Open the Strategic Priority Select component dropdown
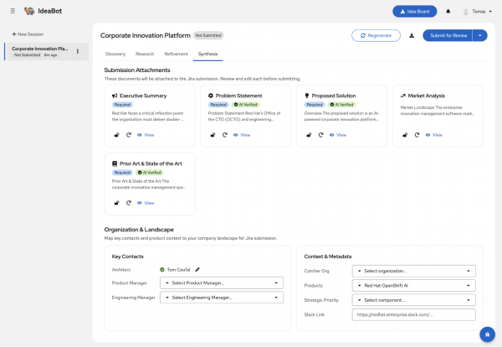The height and width of the screenshot is (347, 502). [414, 300]
